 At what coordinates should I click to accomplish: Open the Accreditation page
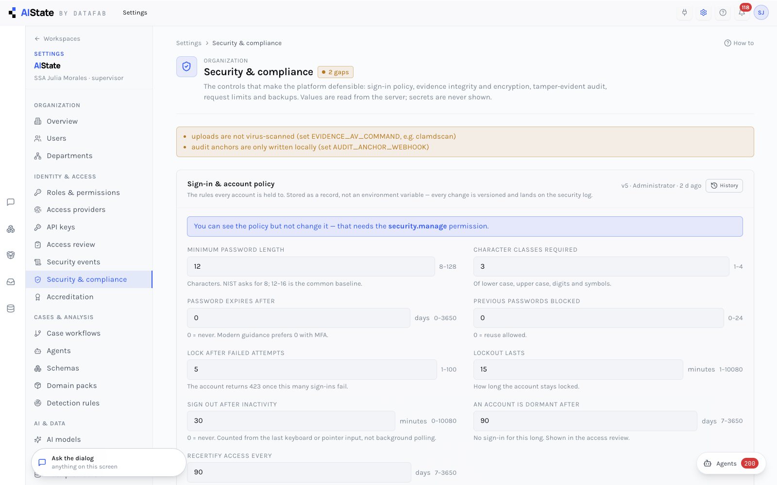tap(89, 297)
